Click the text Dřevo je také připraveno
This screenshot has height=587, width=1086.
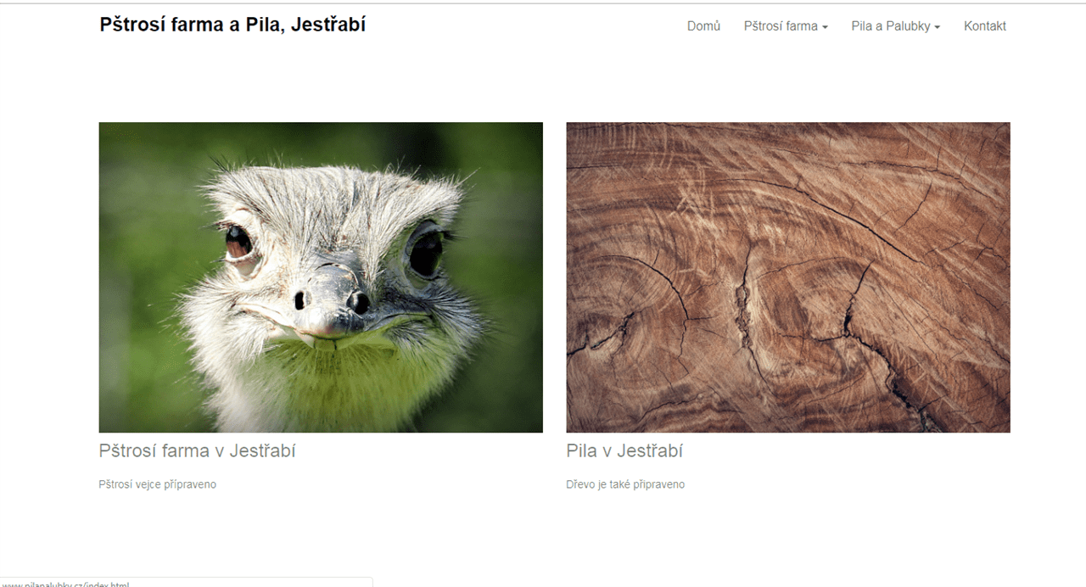(625, 484)
